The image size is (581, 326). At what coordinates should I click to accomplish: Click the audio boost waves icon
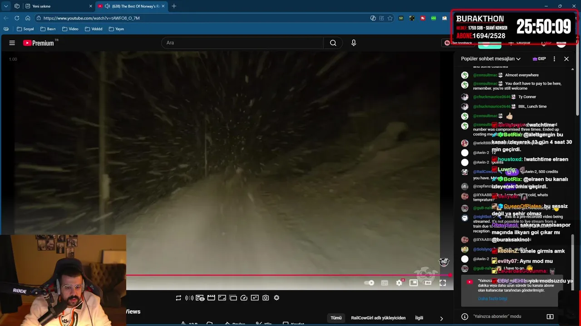(189, 298)
